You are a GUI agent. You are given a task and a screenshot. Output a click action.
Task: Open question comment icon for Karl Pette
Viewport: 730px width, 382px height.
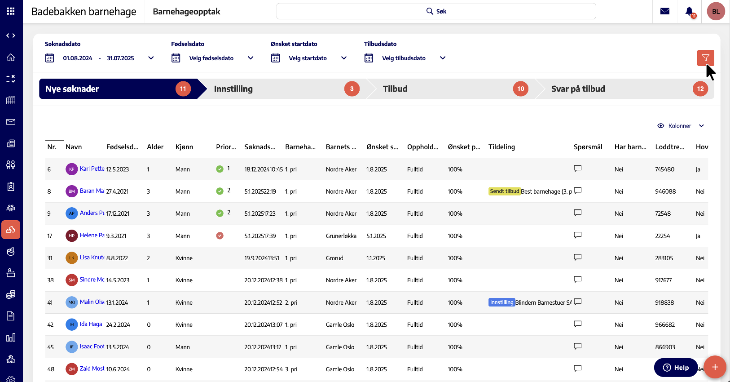578,169
